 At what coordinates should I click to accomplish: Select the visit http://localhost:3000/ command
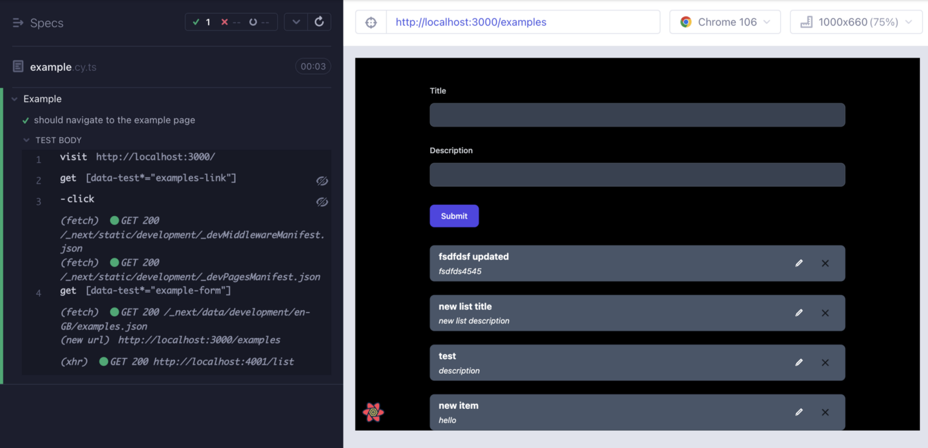tap(137, 157)
